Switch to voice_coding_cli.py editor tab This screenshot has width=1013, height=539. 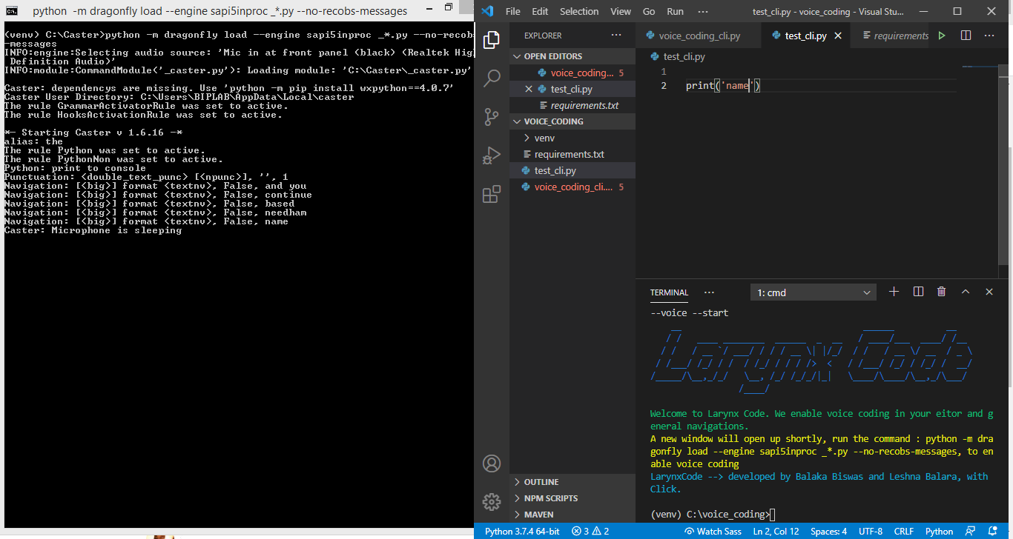[x=699, y=36]
